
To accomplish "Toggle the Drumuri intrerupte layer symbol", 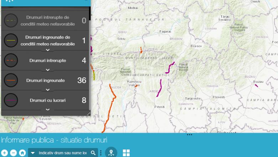I will click(x=11, y=61).
